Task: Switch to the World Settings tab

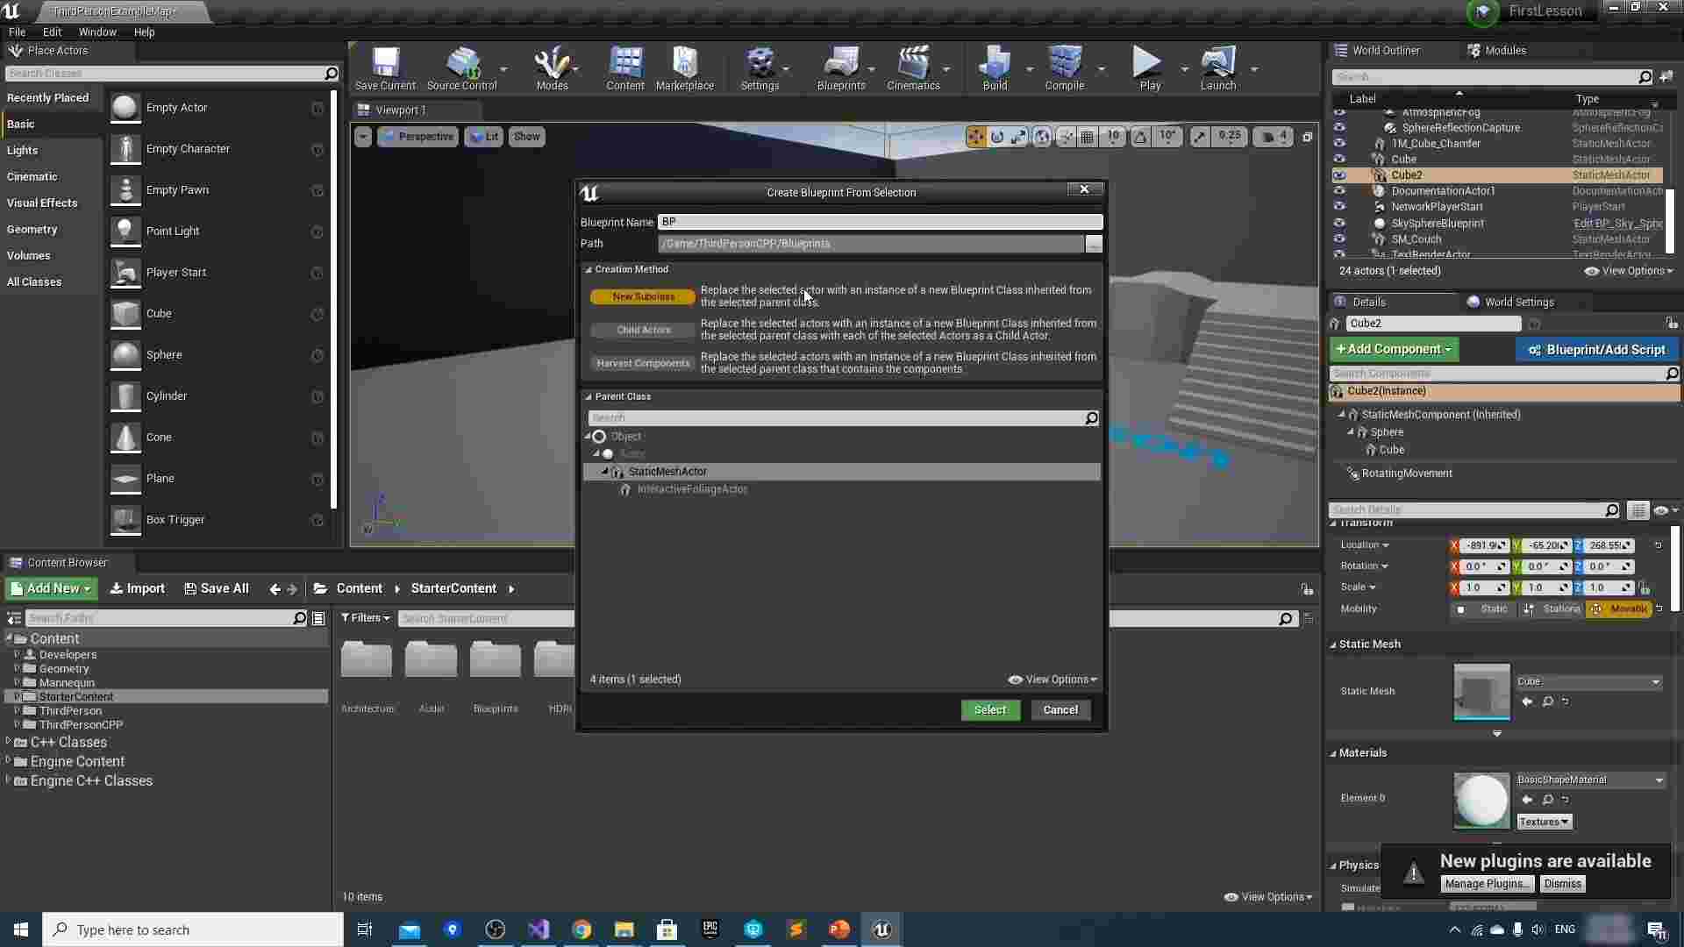Action: pos(1518,303)
